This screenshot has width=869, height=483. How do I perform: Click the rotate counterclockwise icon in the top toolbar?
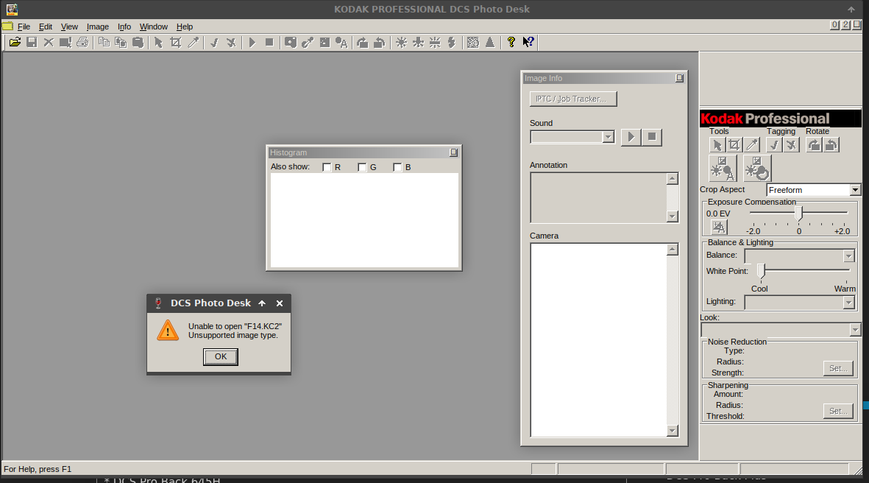point(380,42)
